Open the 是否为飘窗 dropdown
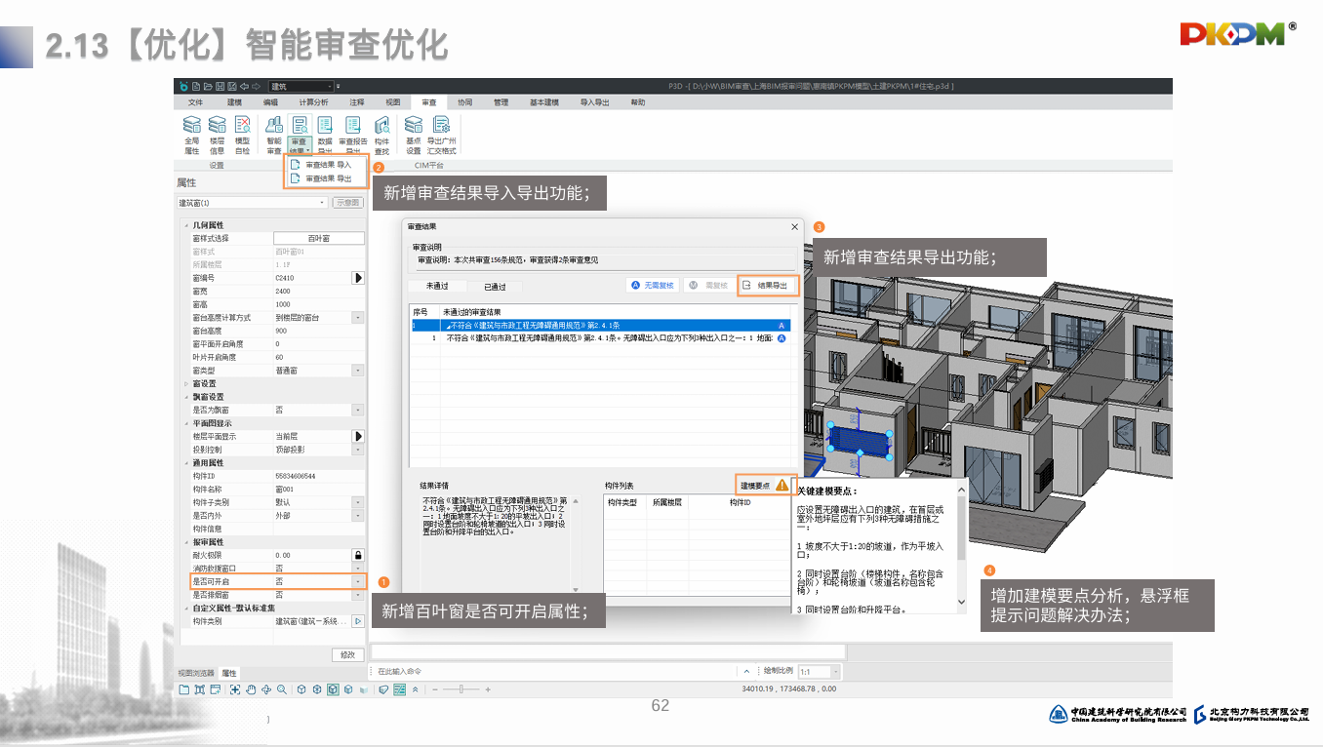 click(x=357, y=411)
